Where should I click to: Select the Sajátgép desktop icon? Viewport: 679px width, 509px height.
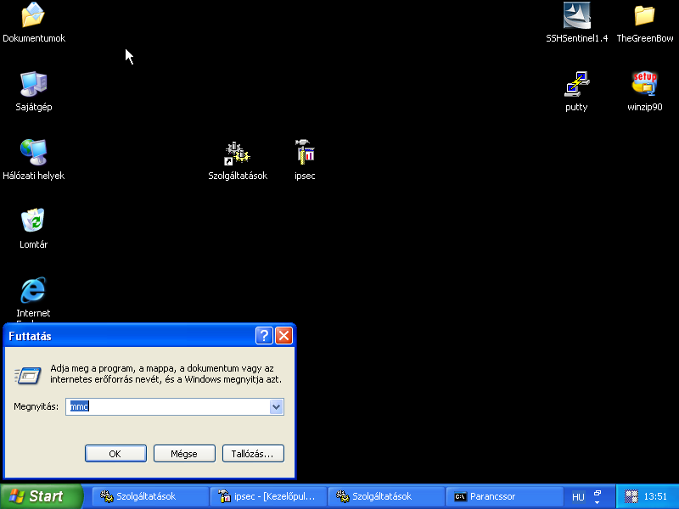tap(33, 83)
